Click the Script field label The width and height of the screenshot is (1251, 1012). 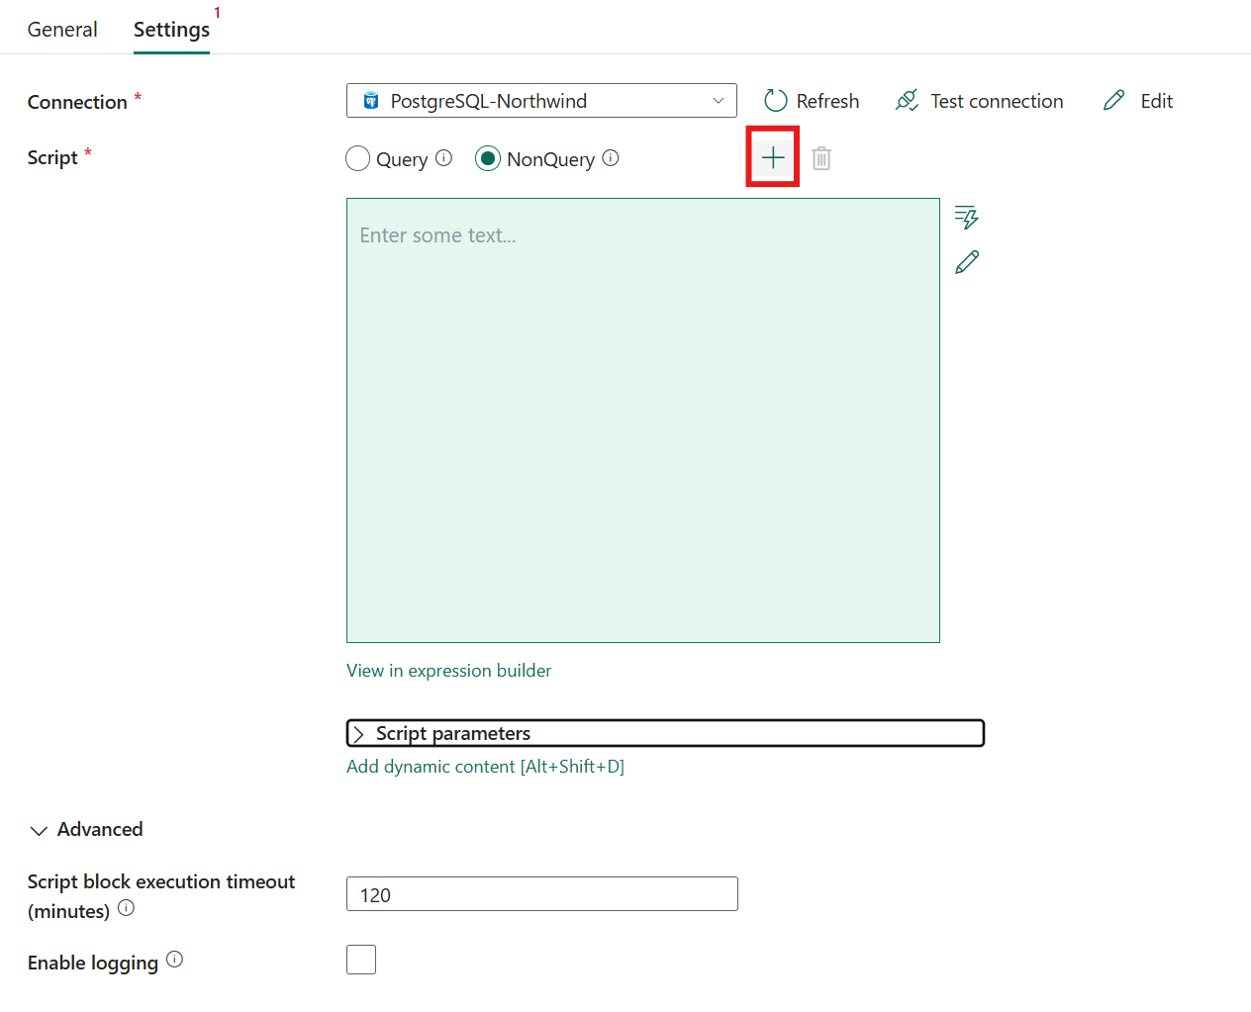52,158
